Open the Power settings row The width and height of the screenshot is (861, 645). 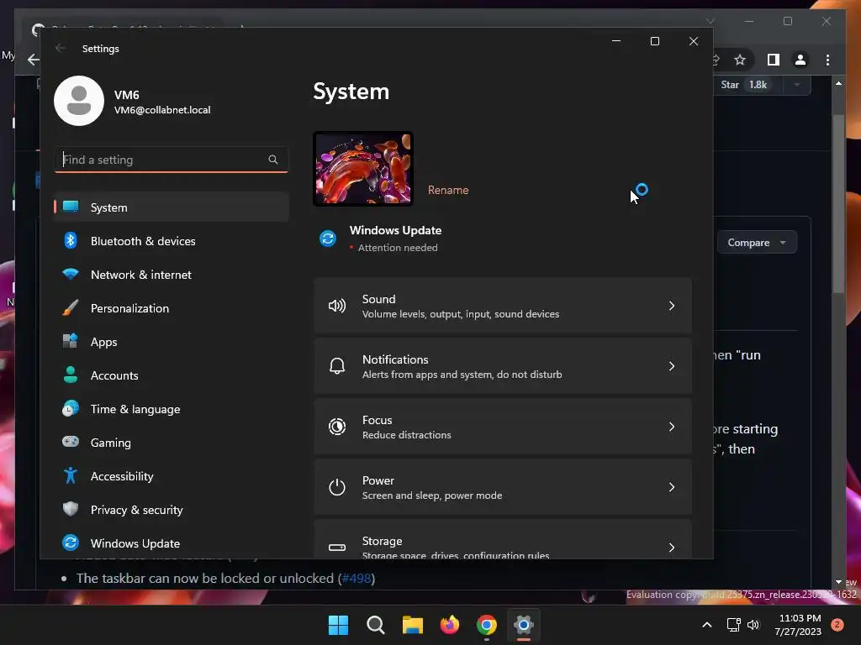click(503, 487)
